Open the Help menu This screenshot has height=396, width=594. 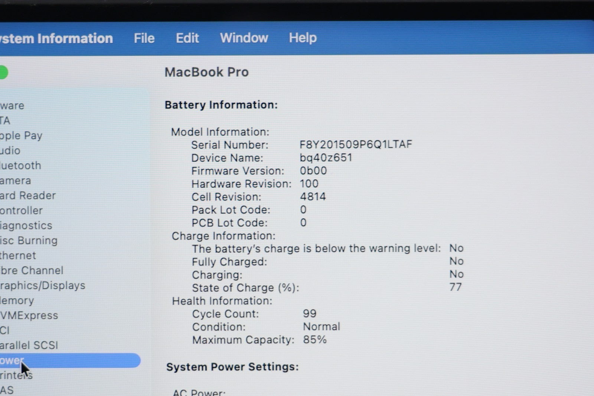pos(303,38)
